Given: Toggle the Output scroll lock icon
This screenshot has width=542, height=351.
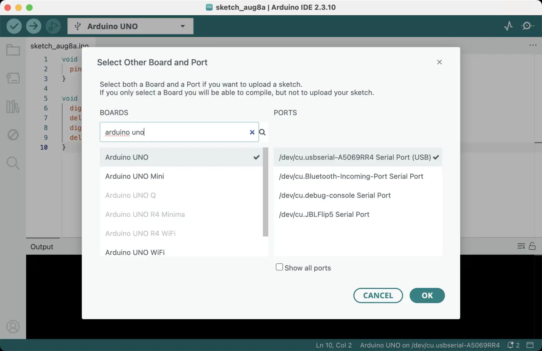Looking at the screenshot, I should pyautogui.click(x=532, y=246).
